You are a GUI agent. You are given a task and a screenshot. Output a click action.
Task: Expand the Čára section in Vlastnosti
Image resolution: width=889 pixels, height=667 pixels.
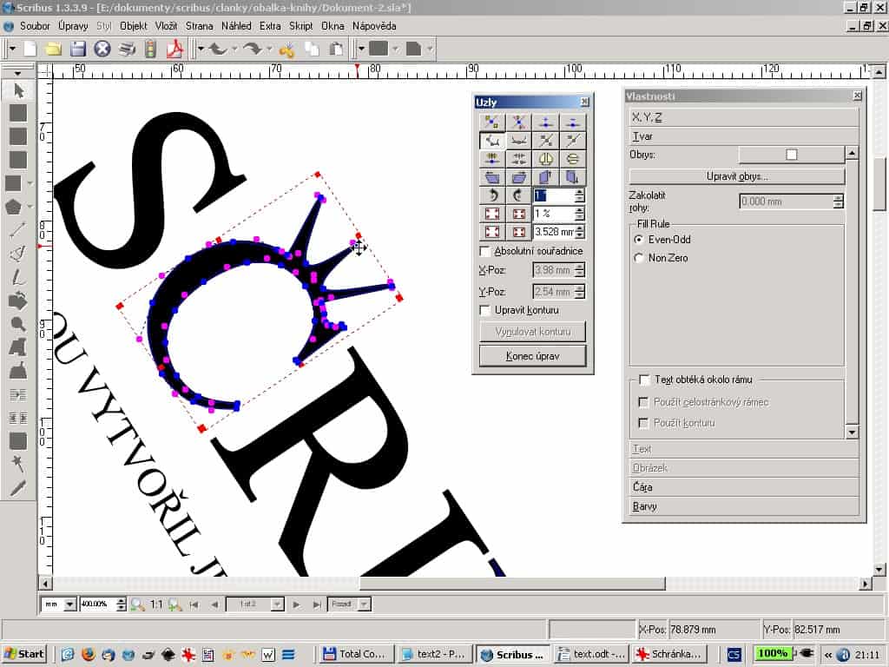tap(744, 487)
